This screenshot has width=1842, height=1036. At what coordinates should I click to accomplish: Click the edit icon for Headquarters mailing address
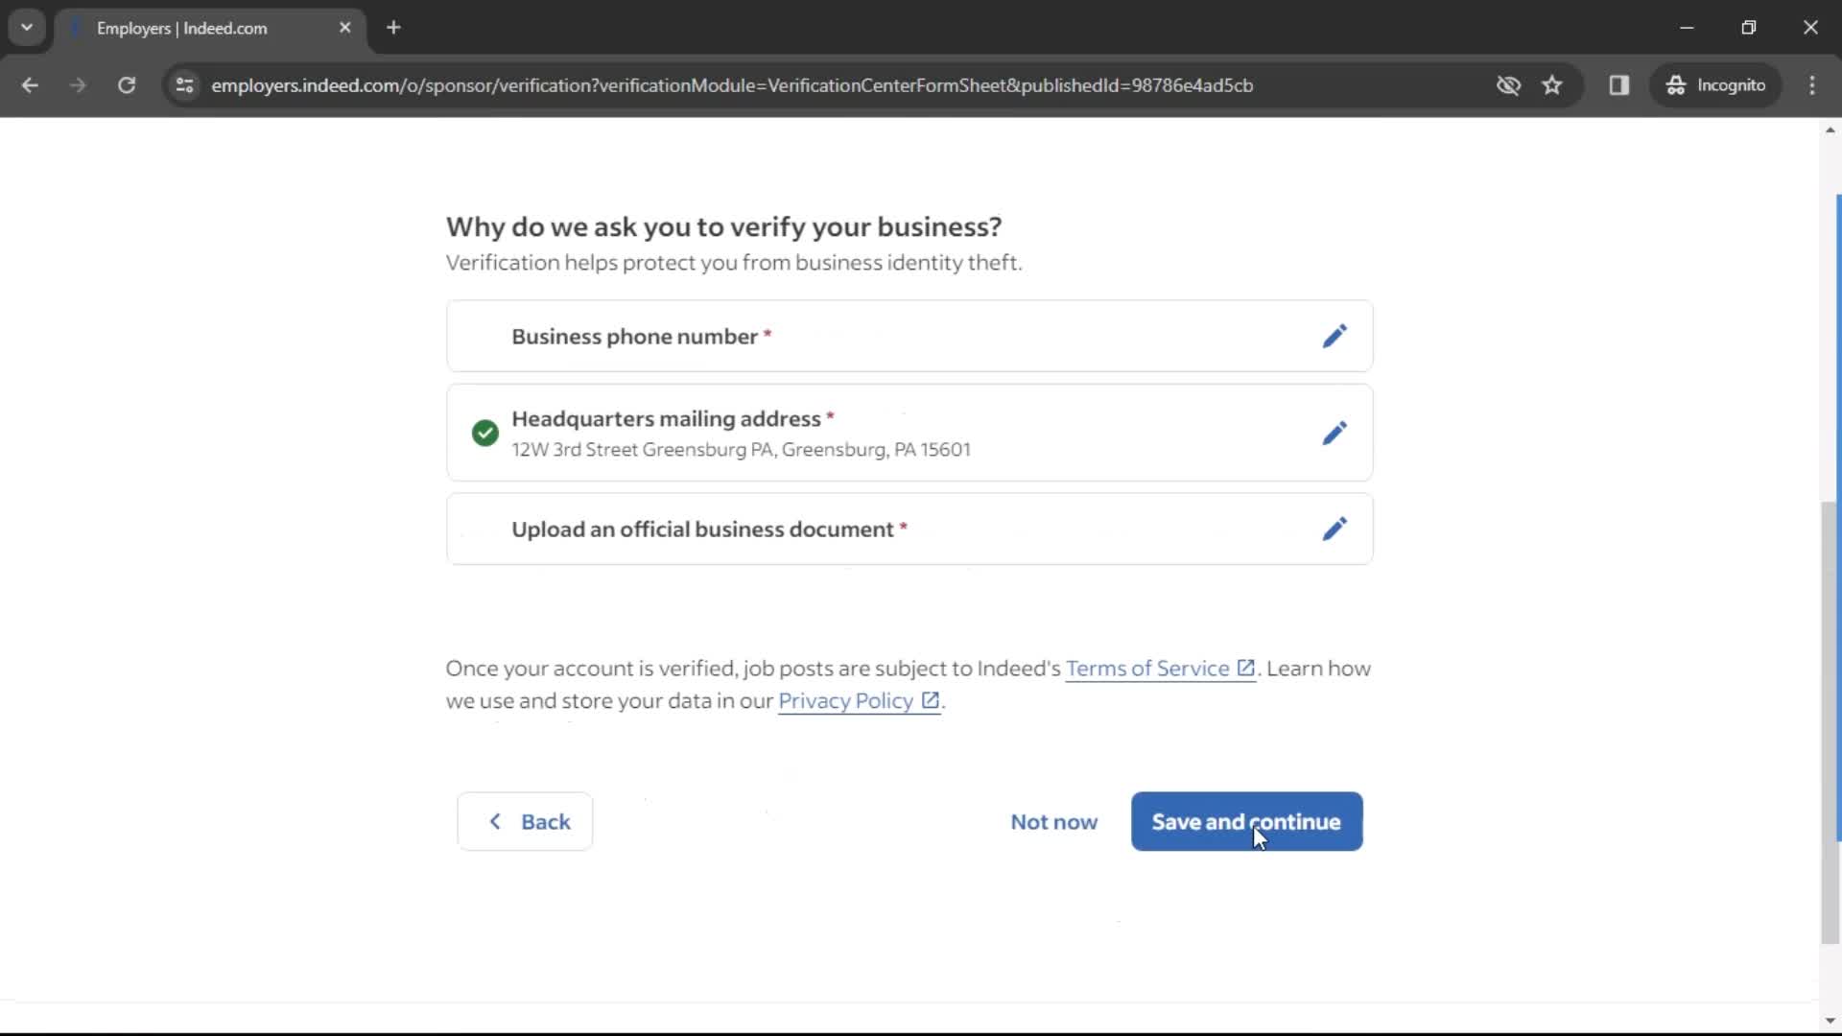[1334, 434]
